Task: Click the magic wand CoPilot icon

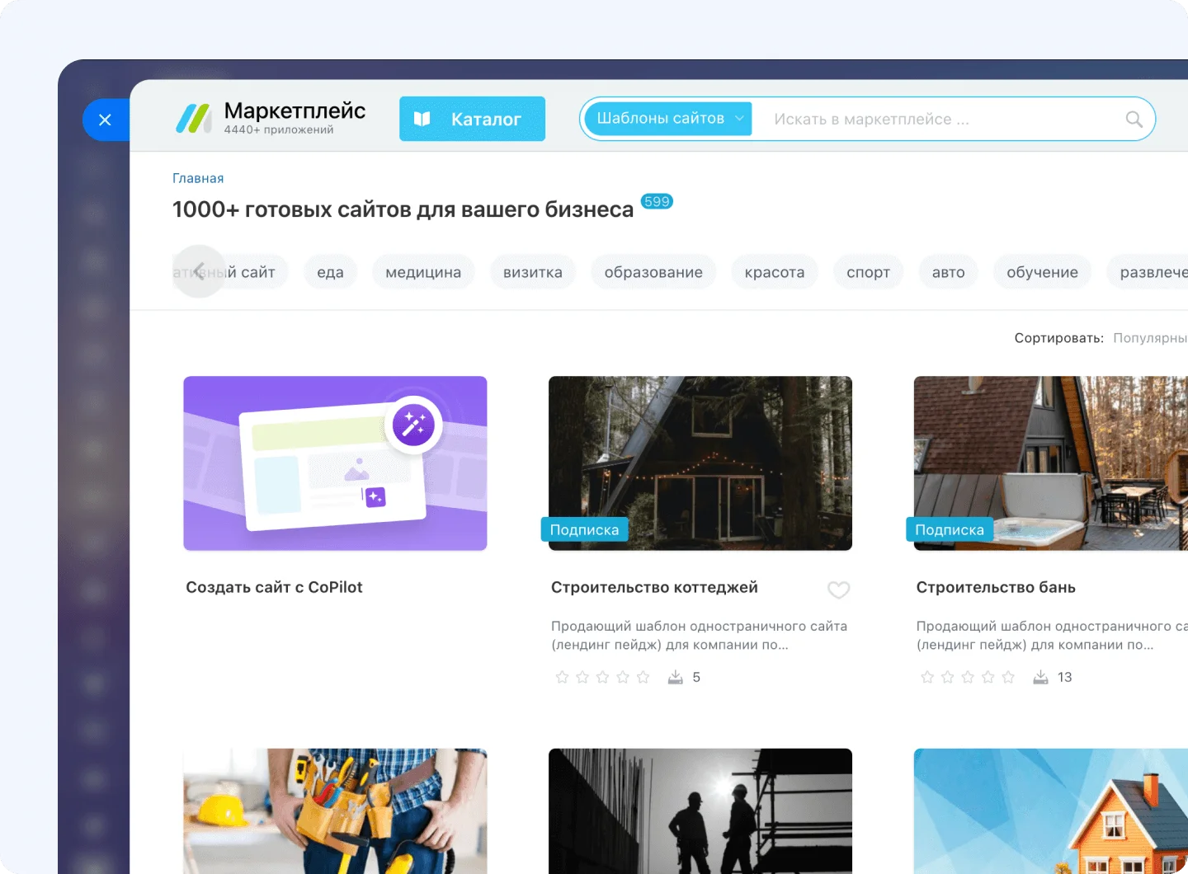Action: 413,425
